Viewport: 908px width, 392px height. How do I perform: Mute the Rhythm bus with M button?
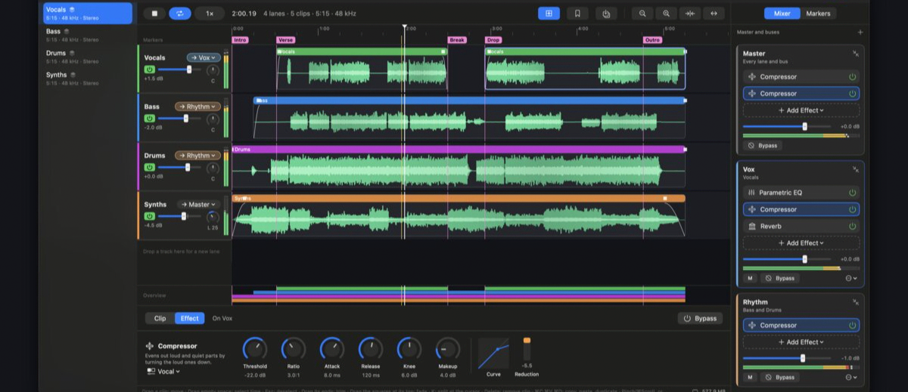[x=750, y=377]
